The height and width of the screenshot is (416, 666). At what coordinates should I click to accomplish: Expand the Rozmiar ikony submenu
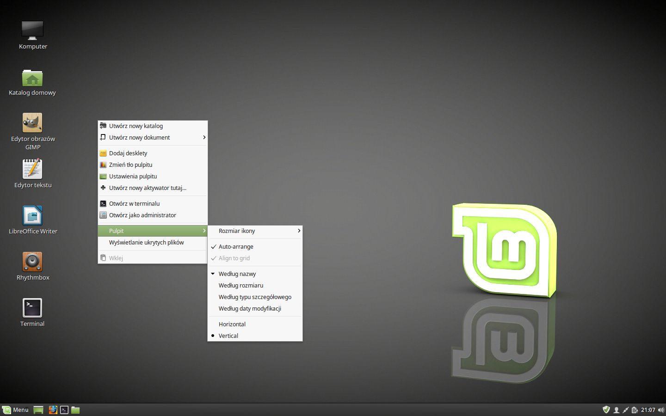[x=255, y=231]
